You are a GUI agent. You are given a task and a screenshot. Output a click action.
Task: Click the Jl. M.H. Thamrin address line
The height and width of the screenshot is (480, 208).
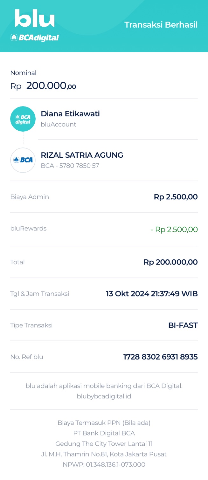104,454
